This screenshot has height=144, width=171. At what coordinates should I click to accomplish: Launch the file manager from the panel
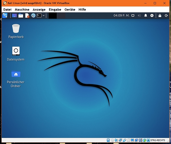tap(21, 16)
